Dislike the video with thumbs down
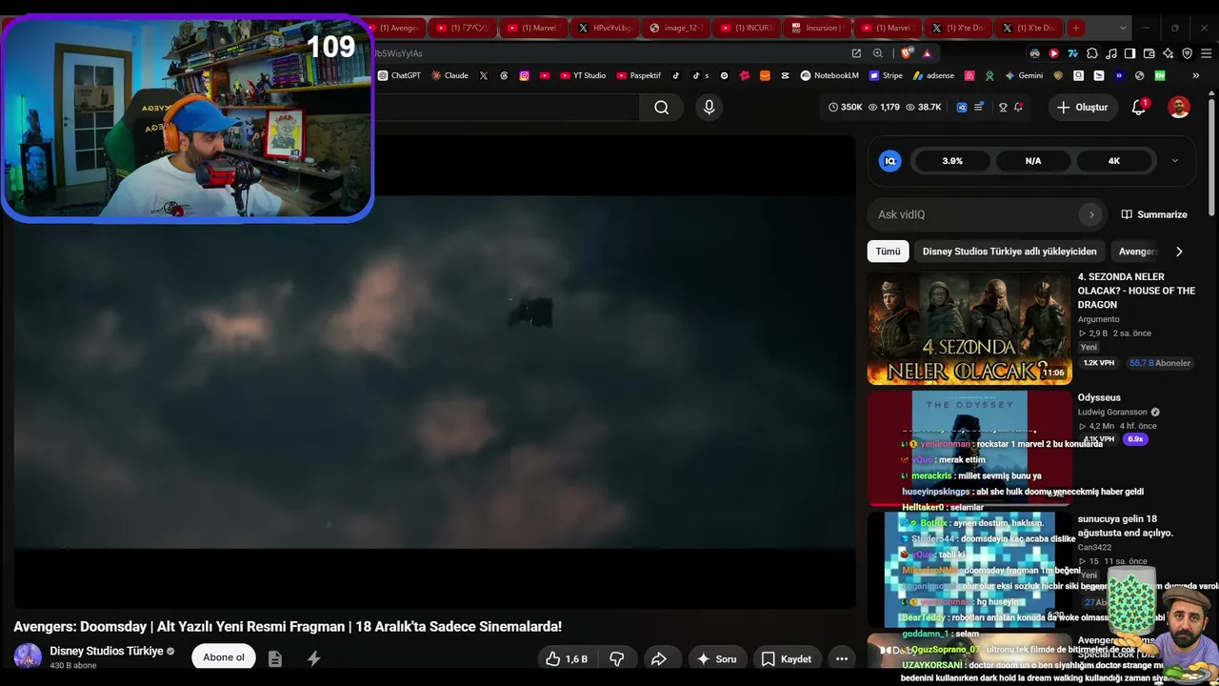Screen dimensions: 1219x686 (616, 658)
